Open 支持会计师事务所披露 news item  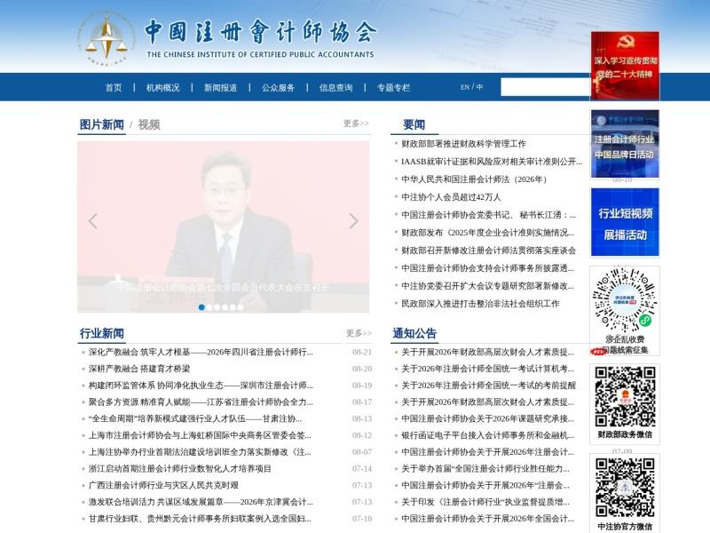pyautogui.click(x=487, y=268)
